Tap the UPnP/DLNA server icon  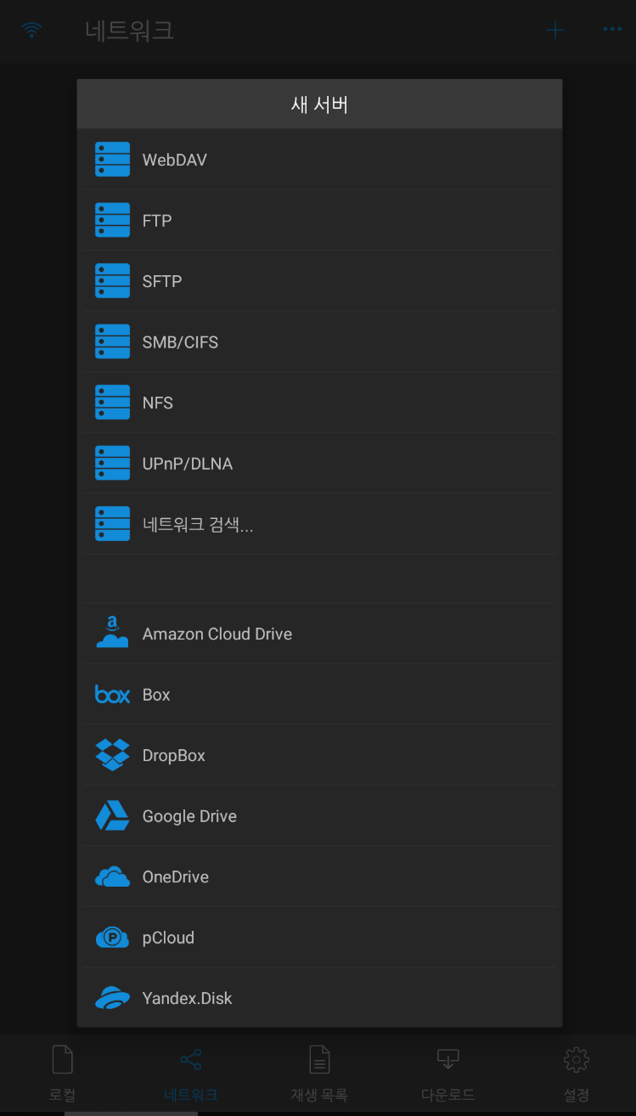(x=112, y=463)
